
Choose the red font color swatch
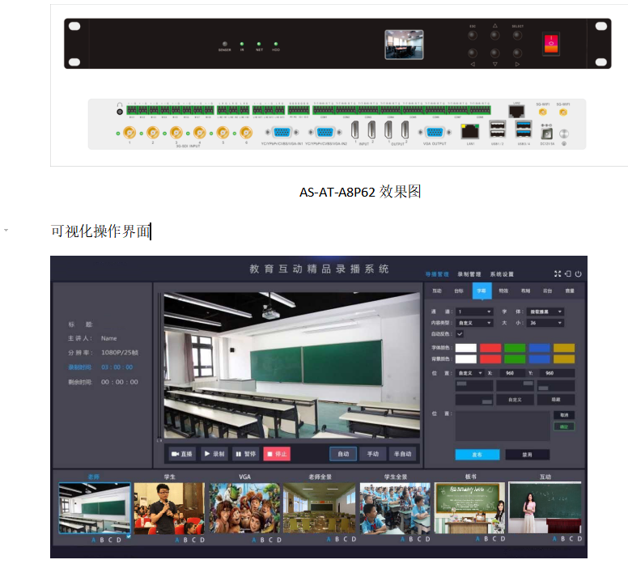point(490,347)
